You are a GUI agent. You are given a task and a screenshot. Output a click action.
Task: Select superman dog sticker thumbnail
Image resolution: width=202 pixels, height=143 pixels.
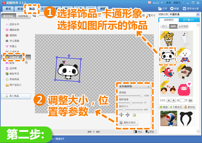pos(185,55)
